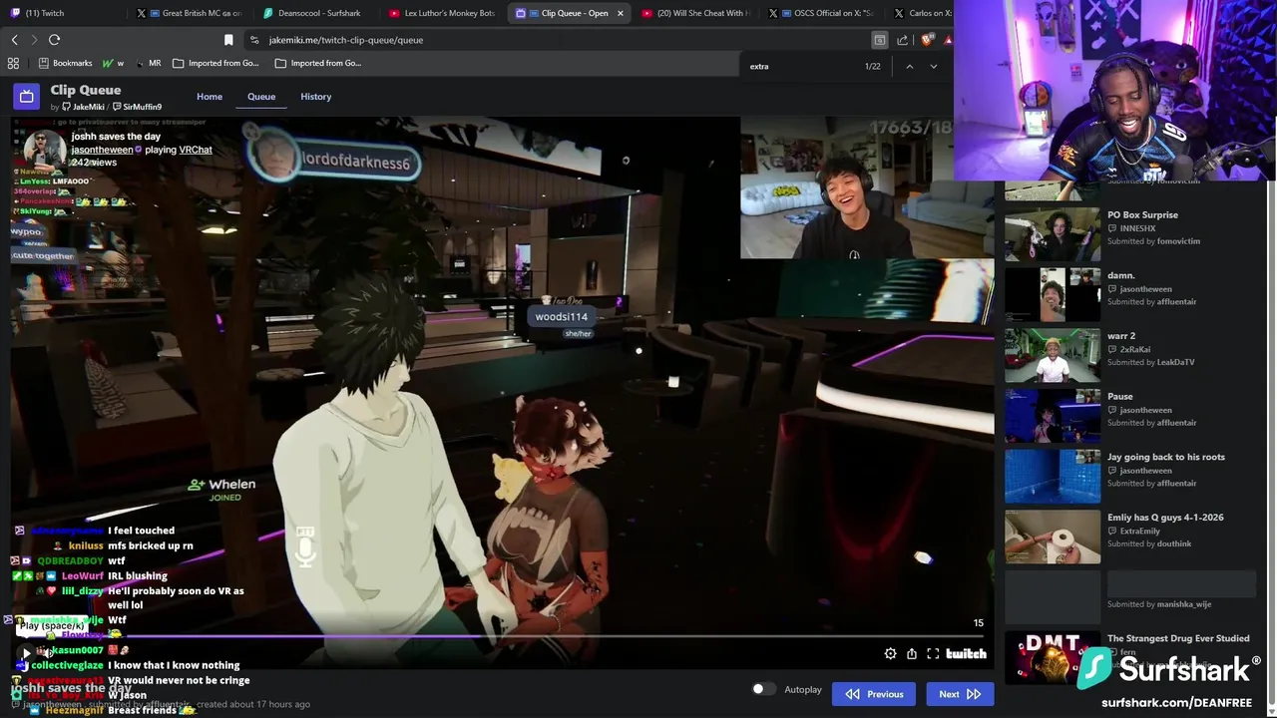The image size is (1277, 718).
Task: Select the 'PO Box Surprise' clip thumbnail
Action: pos(1053,234)
